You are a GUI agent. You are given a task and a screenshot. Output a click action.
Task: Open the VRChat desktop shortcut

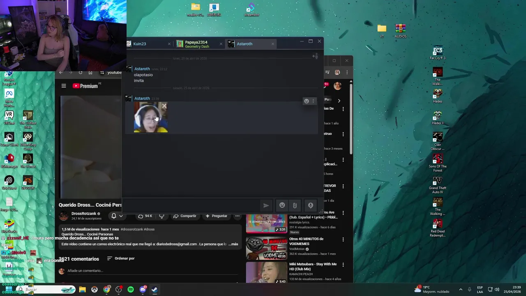pyautogui.click(x=9, y=118)
